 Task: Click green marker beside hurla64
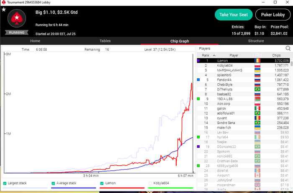pyautogui.click(x=198, y=137)
